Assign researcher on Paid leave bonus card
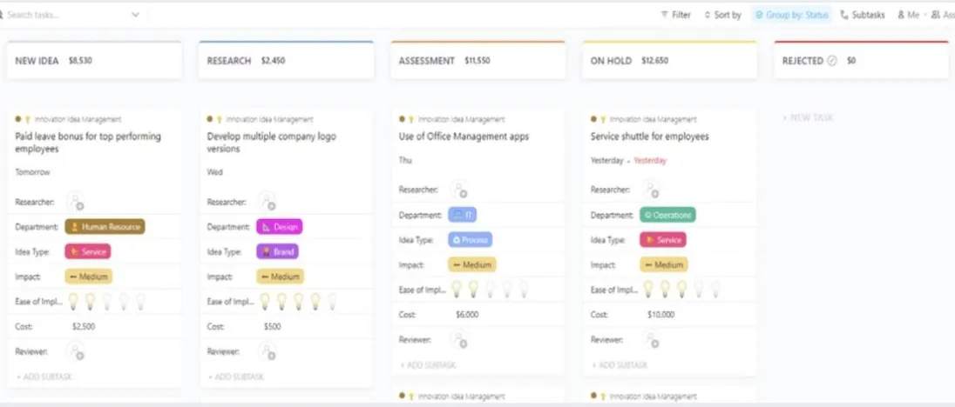 pyautogui.click(x=76, y=201)
